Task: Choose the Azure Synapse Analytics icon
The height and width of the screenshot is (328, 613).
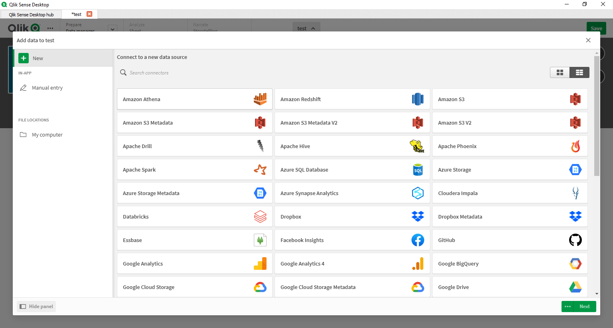Action: (418, 193)
